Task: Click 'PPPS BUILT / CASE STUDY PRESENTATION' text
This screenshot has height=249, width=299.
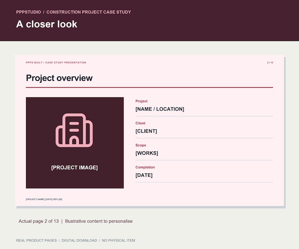Action: click(56, 62)
